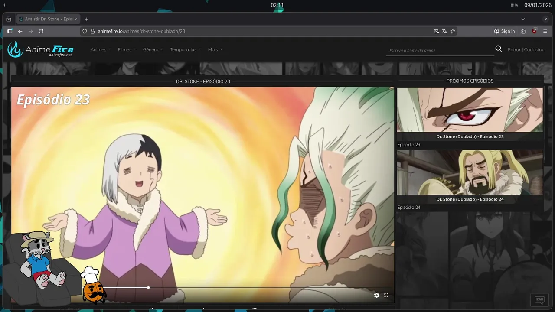The height and width of the screenshot is (312, 555).
Task: Click the Sign in account button
Action: pyautogui.click(x=504, y=31)
